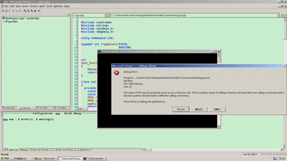The height and width of the screenshot is (161, 287).
Task: Click console window scrollbar down arrow
Action: click(x=218, y=126)
